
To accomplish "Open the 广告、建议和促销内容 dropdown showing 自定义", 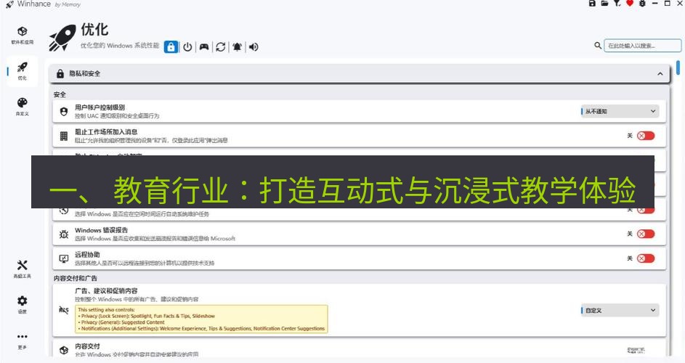I will pyautogui.click(x=620, y=310).
